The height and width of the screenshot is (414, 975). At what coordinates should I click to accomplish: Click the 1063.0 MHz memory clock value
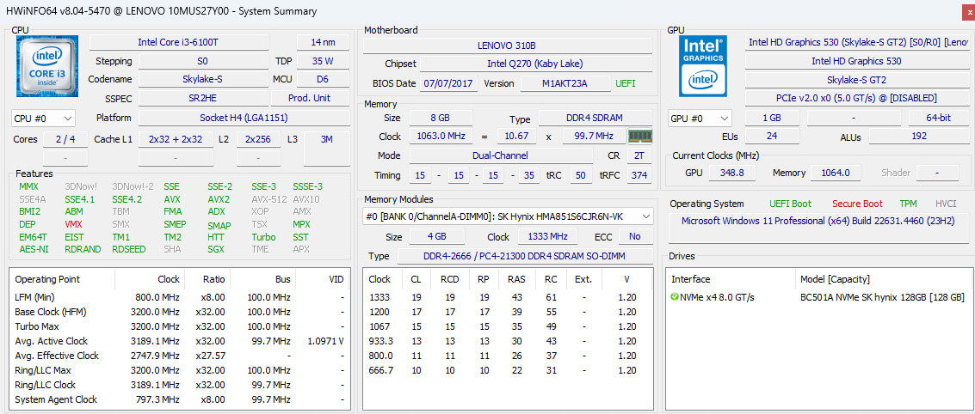pos(441,136)
